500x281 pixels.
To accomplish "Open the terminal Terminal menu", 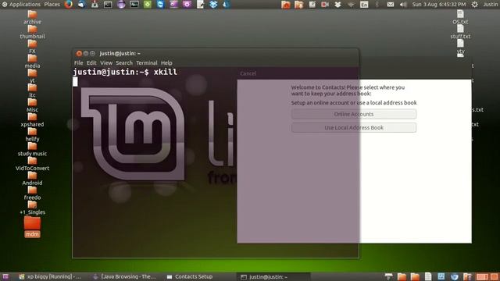I will pos(147,62).
